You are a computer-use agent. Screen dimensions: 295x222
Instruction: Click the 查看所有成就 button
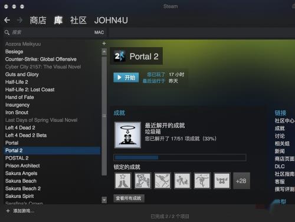point(129,198)
